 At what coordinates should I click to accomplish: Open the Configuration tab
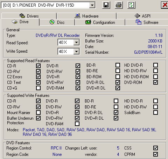pyautogui.click(x=100, y=22)
